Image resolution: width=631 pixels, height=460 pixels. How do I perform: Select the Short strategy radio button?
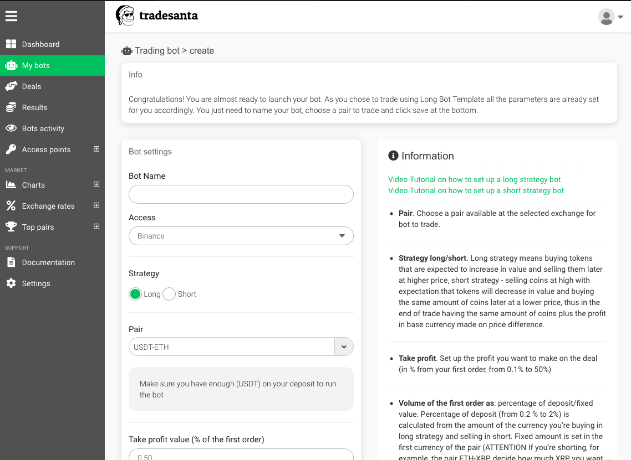pyautogui.click(x=169, y=294)
